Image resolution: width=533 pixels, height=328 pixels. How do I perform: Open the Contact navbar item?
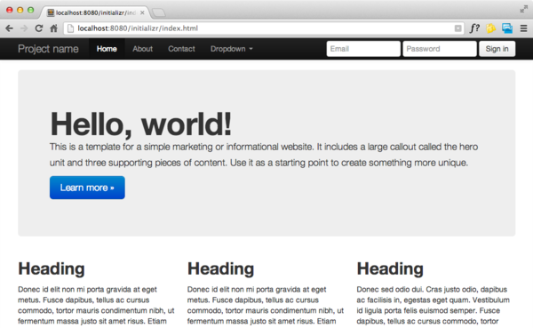point(181,49)
